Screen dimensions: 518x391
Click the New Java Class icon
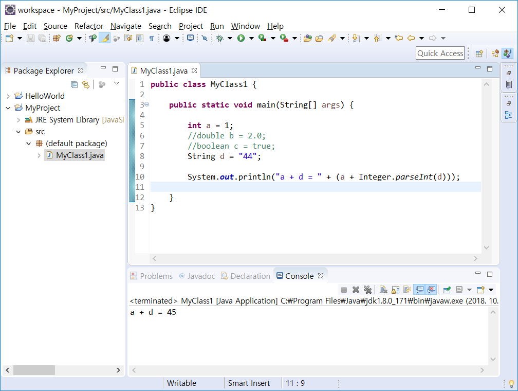[69, 38]
